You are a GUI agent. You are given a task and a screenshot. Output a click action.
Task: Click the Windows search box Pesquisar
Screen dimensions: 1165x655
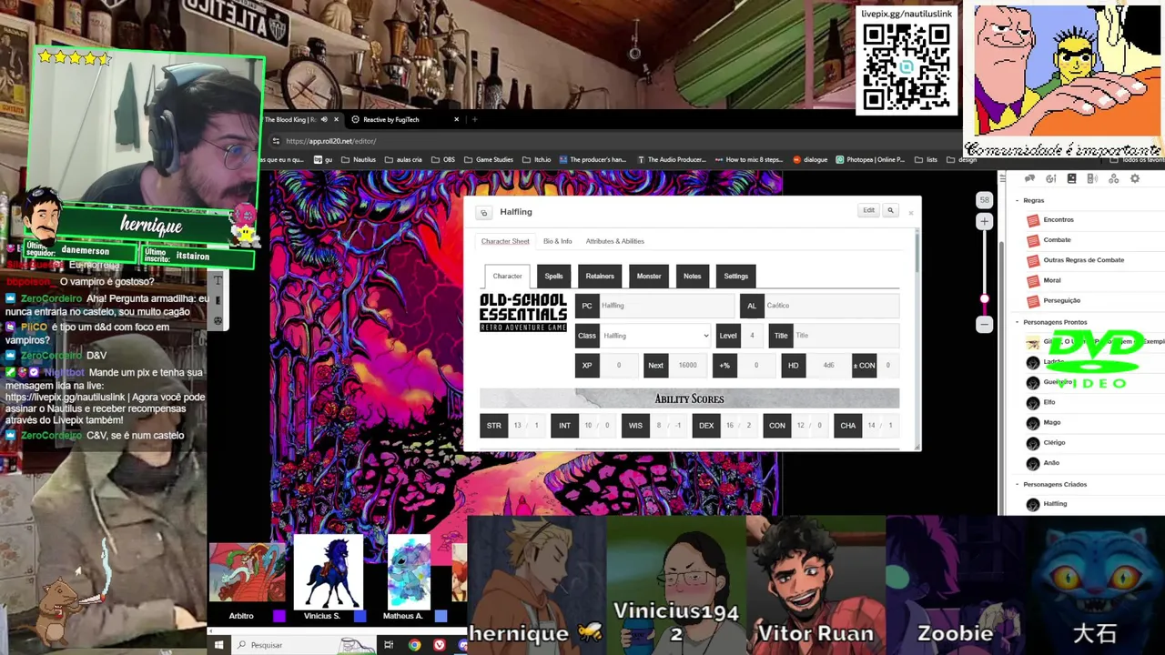(304, 645)
